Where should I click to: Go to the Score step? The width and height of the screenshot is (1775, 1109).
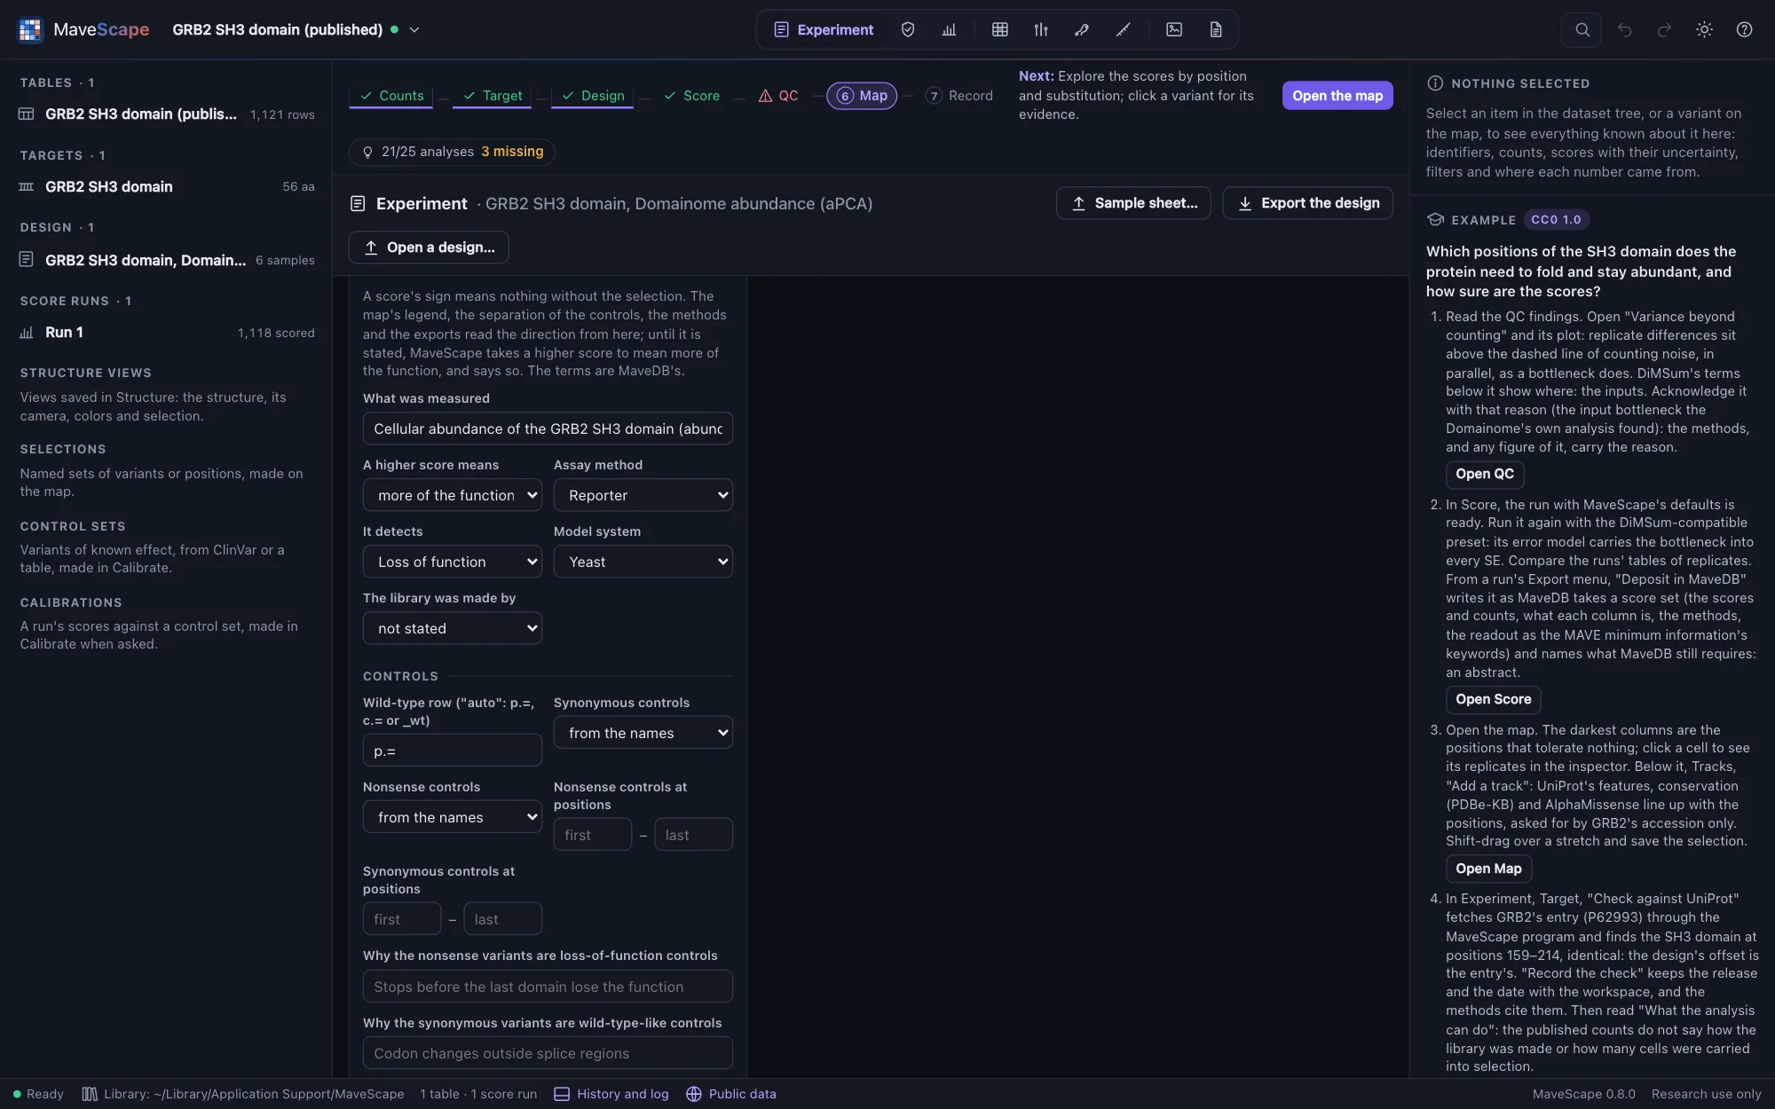[x=691, y=96]
